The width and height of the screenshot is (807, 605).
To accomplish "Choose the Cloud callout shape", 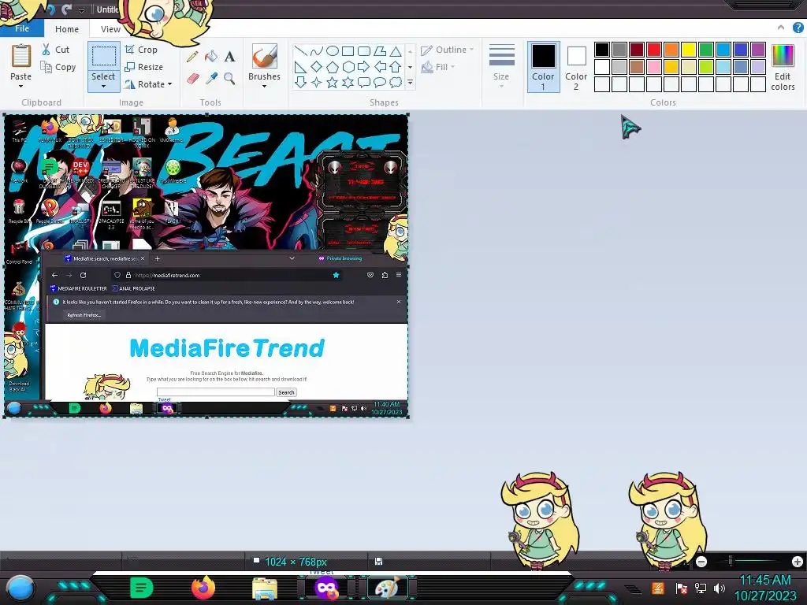I will [396, 82].
